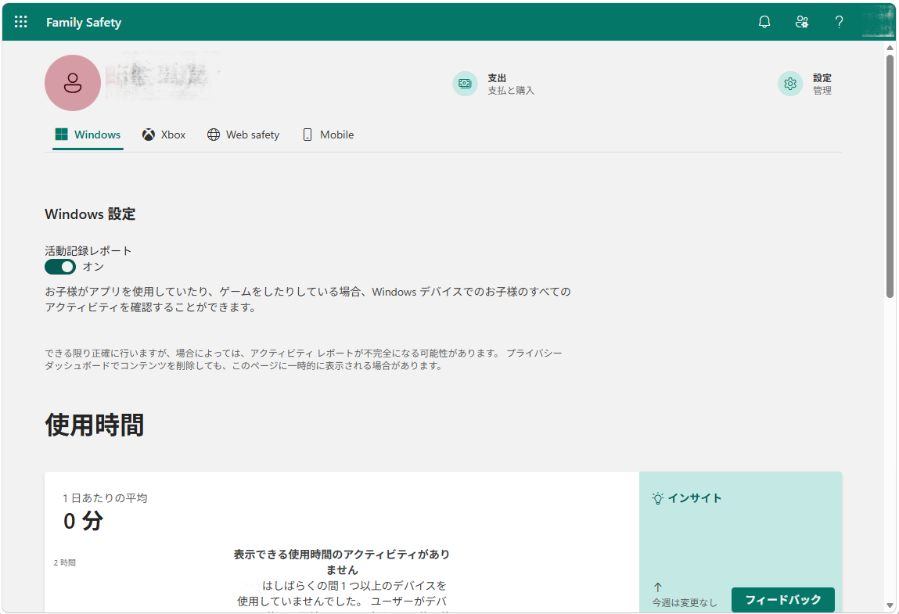
Task: Switch to the Mobile tab
Action: pyautogui.click(x=328, y=135)
